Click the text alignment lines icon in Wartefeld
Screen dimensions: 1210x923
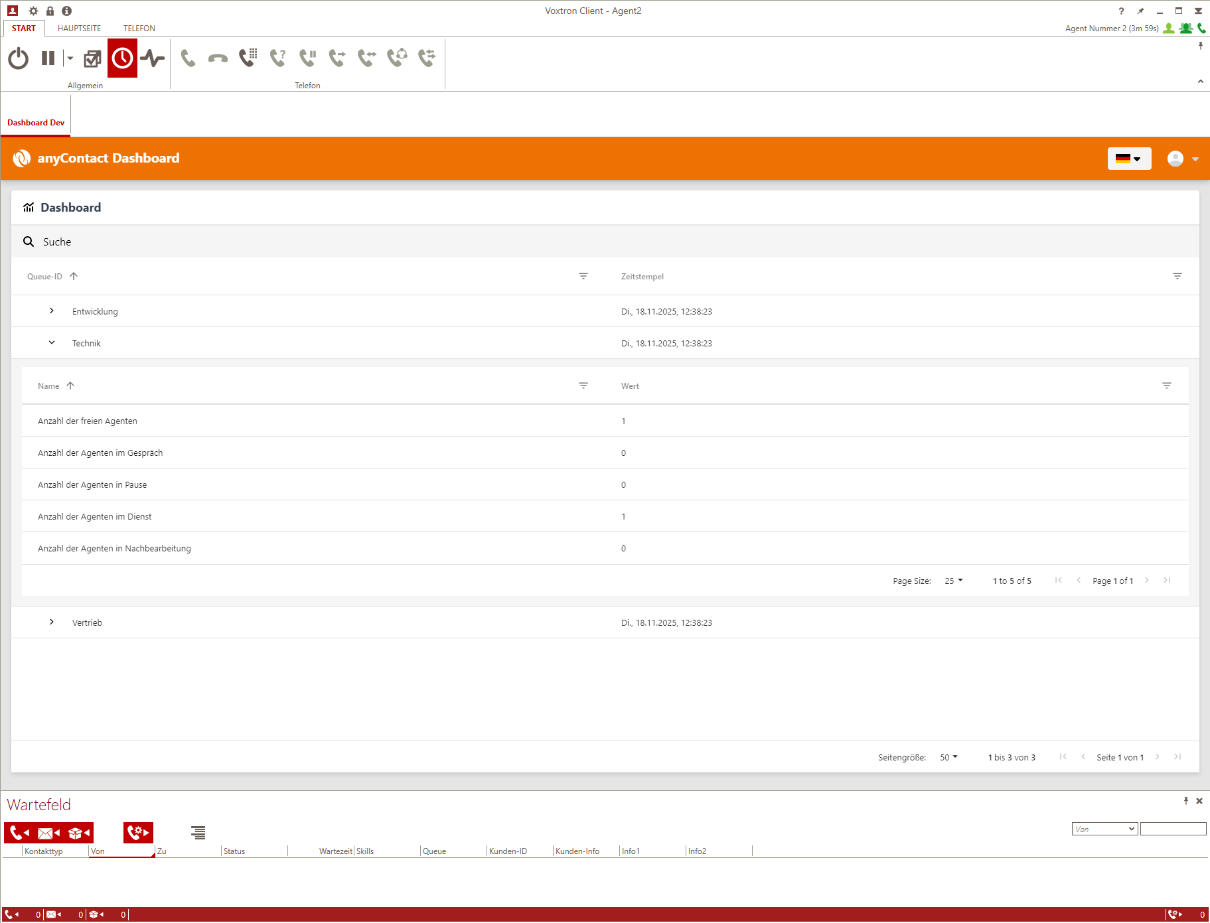(x=198, y=833)
